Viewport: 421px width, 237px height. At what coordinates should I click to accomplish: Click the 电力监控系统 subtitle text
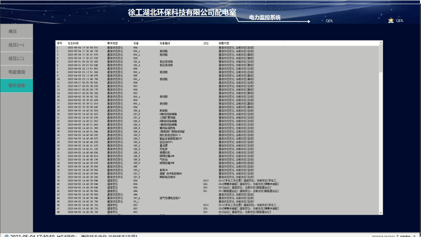[265, 18]
